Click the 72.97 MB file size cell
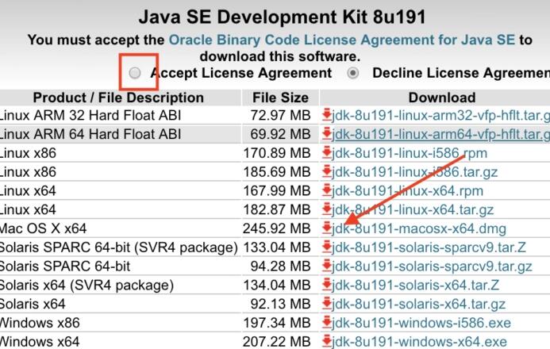Screen dimensions: 550x349 [281, 115]
